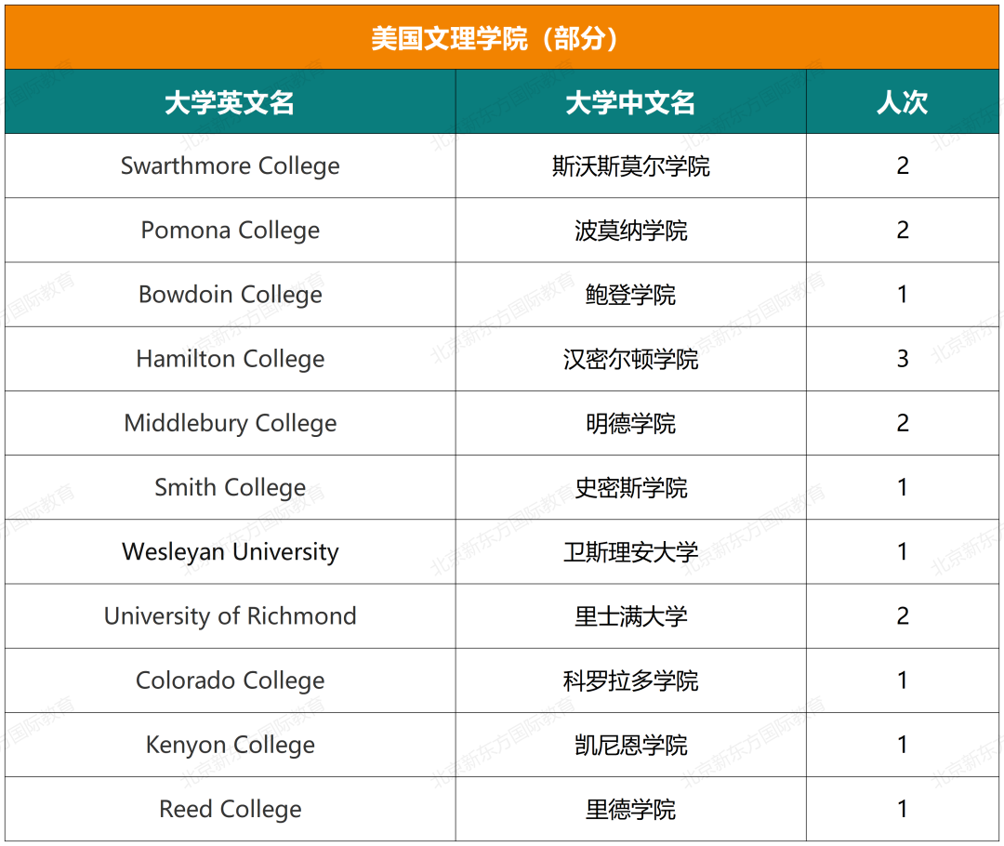Click the Bowdoin College cell
The height and width of the screenshot is (846, 1004).
[230, 295]
